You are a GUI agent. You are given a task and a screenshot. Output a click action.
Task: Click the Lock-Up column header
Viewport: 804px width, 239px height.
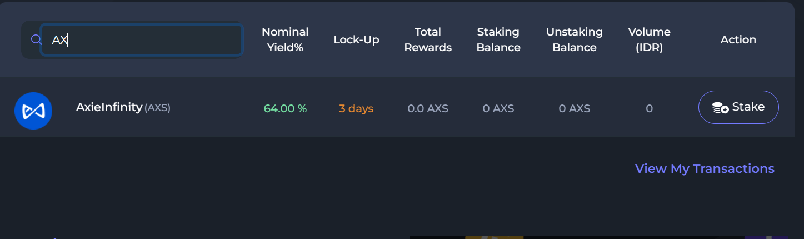[356, 39]
